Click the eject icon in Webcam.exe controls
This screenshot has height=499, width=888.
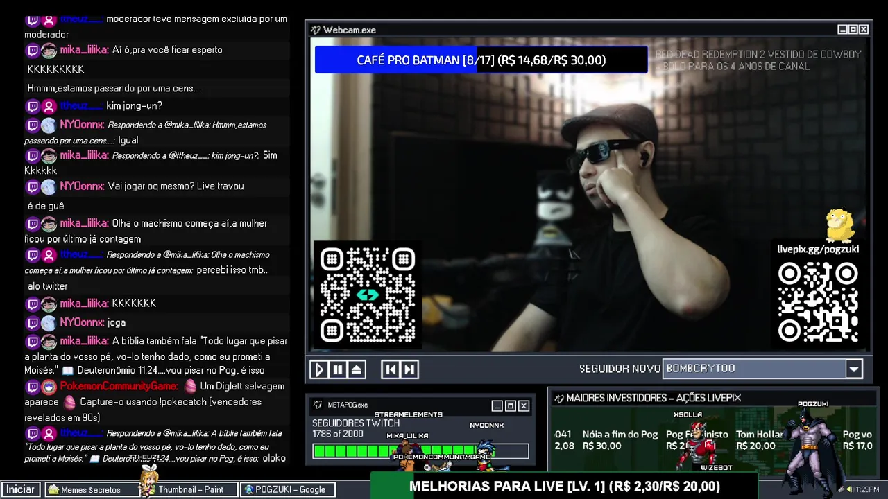click(x=356, y=369)
